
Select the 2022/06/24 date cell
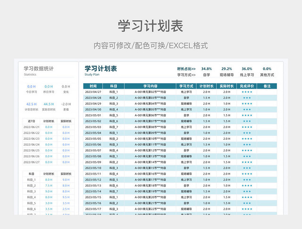[x=32, y=144]
